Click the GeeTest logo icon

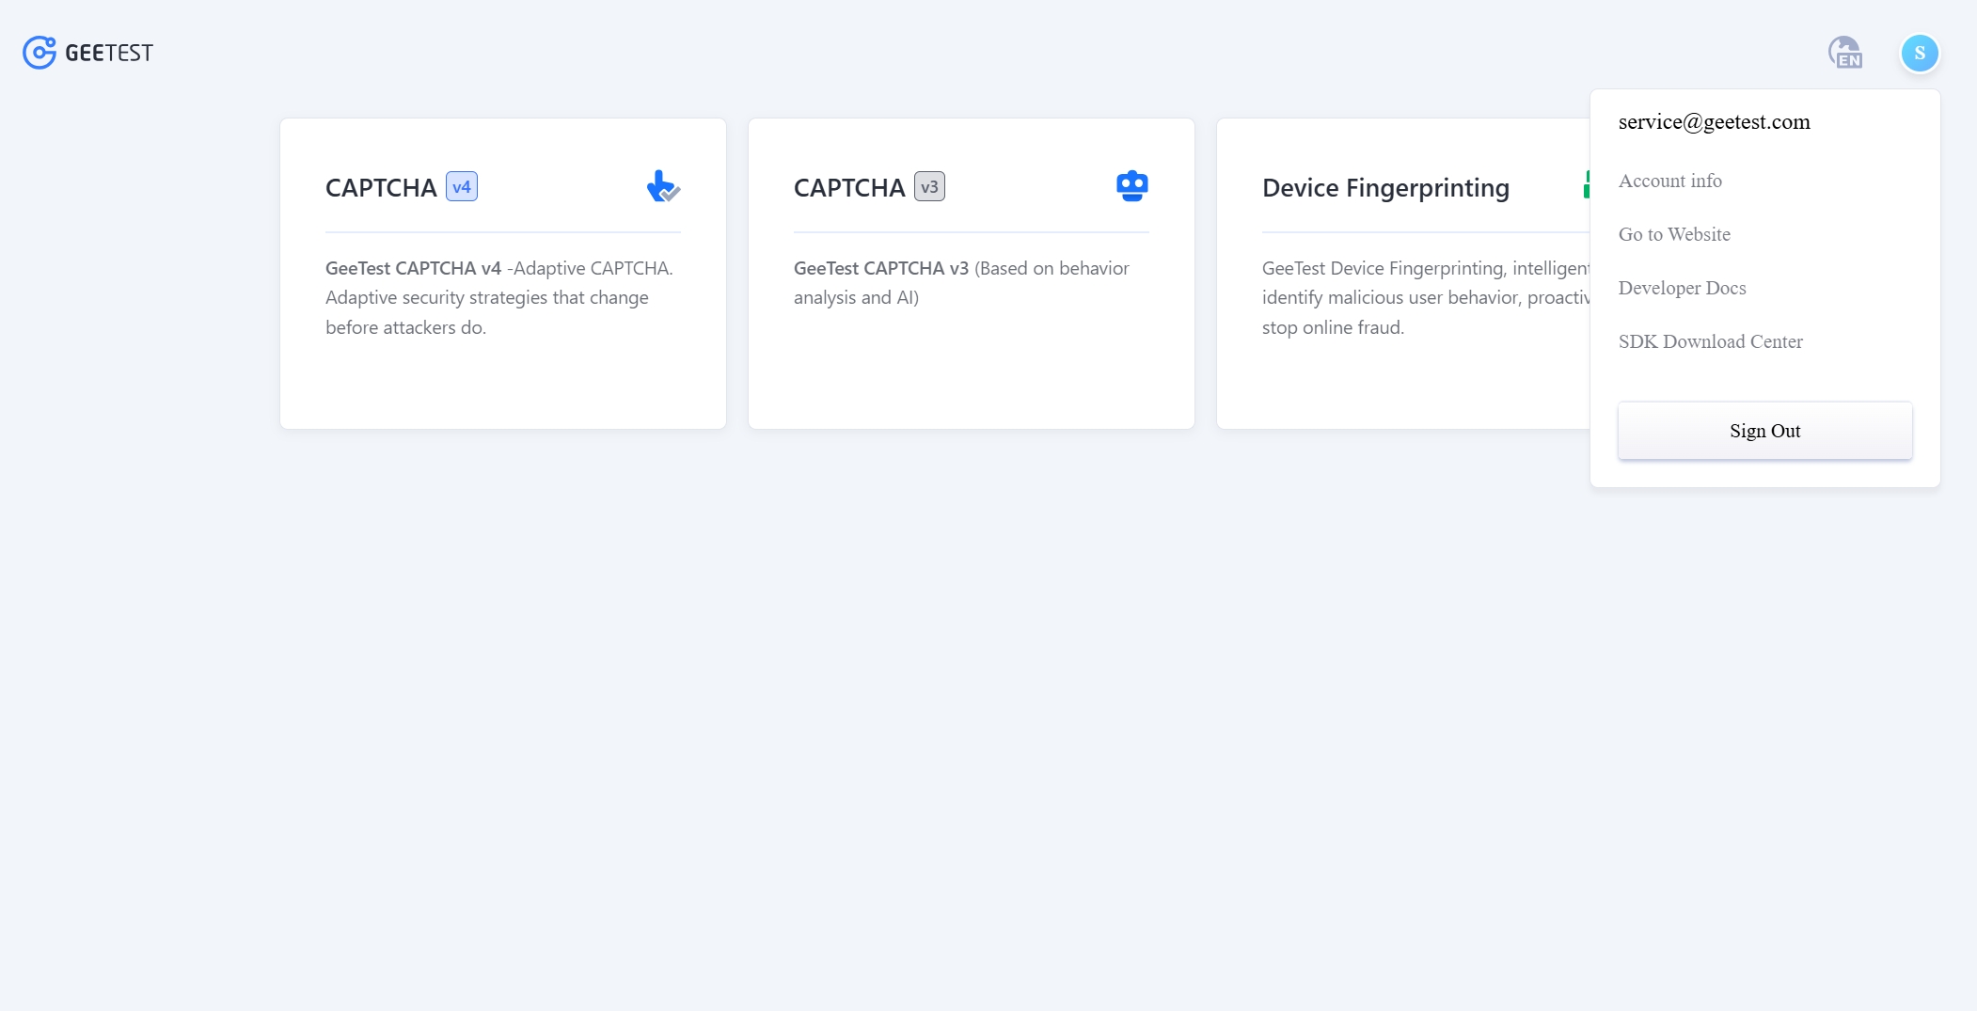(x=39, y=53)
